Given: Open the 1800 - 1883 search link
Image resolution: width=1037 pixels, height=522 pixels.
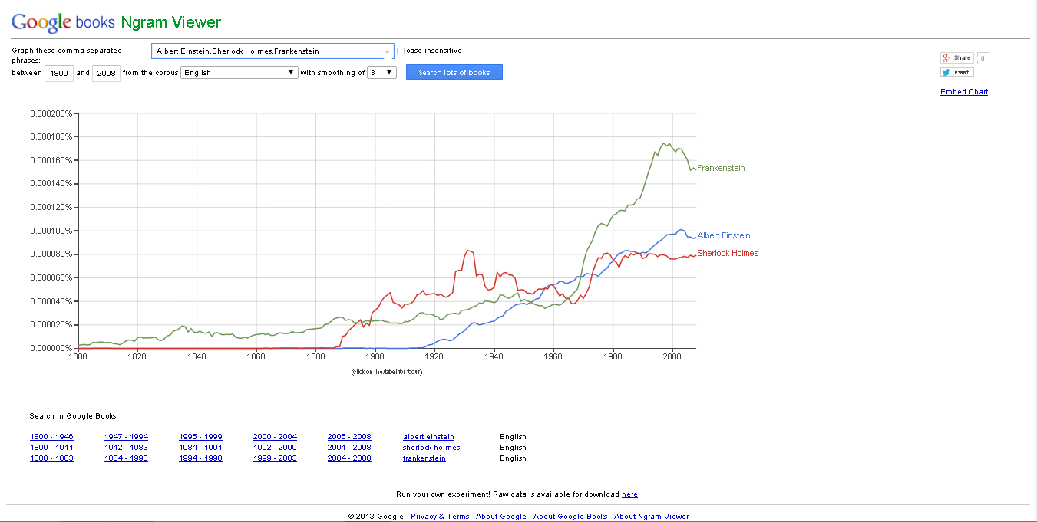Looking at the screenshot, I should (51, 458).
